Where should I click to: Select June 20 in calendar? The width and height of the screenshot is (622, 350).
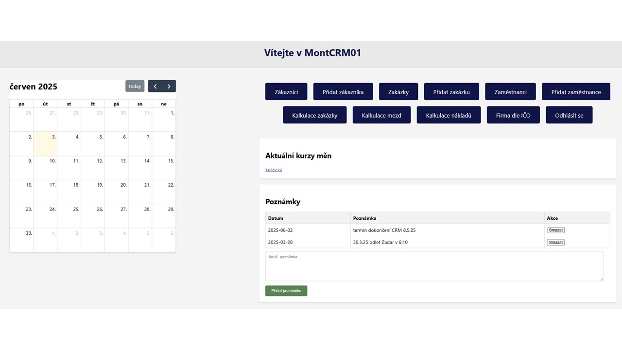tap(117, 192)
